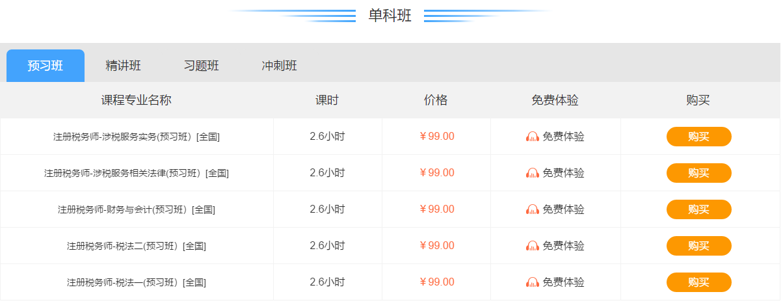The height and width of the screenshot is (307, 783).
Task: Open the 冲刺班 tab
Action: tap(280, 66)
